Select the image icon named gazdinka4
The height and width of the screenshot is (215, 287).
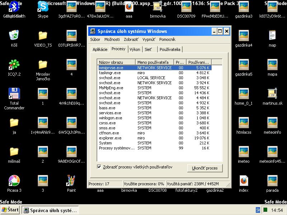click(244, 35)
